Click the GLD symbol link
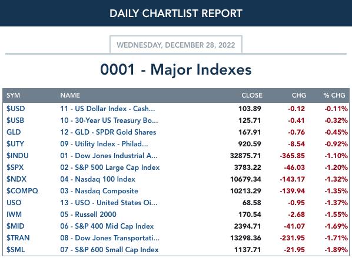The image size is (352, 258). [14, 132]
